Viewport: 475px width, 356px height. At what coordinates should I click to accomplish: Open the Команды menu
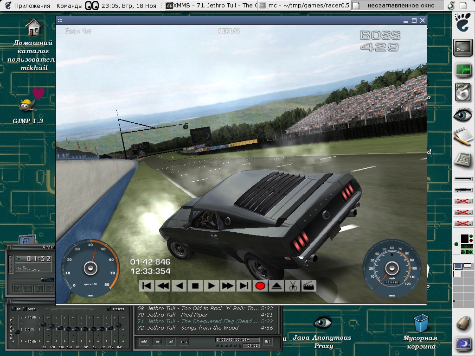[70, 6]
